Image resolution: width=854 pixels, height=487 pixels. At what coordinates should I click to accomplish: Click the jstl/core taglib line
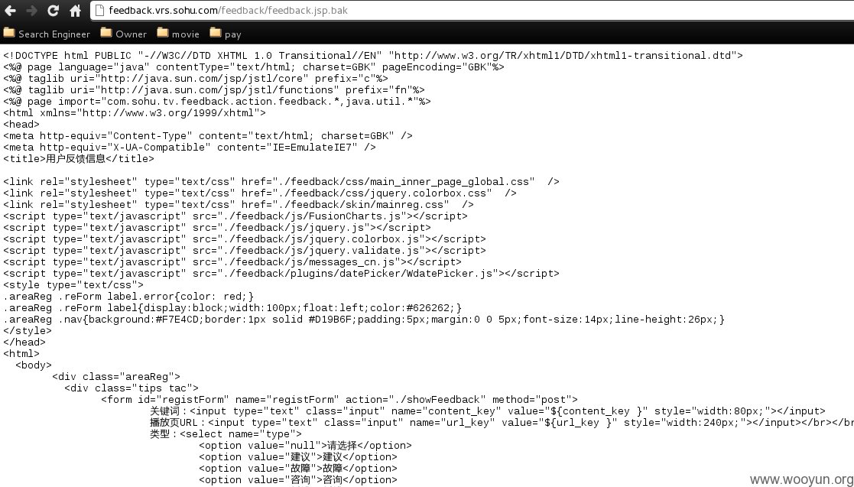(x=196, y=79)
